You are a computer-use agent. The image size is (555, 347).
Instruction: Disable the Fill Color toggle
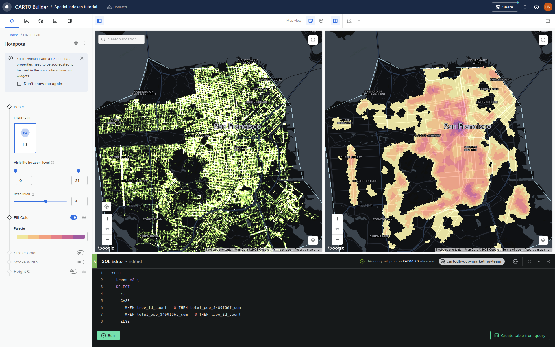[74, 217]
